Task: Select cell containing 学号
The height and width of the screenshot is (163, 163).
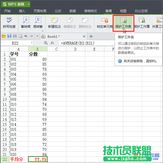Action: 19,54
